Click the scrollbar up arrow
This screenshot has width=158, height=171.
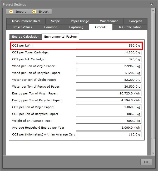[x=153, y=11]
